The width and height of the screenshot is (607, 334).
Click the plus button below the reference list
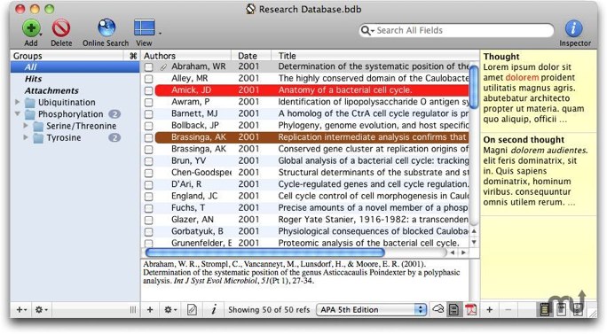(150, 310)
